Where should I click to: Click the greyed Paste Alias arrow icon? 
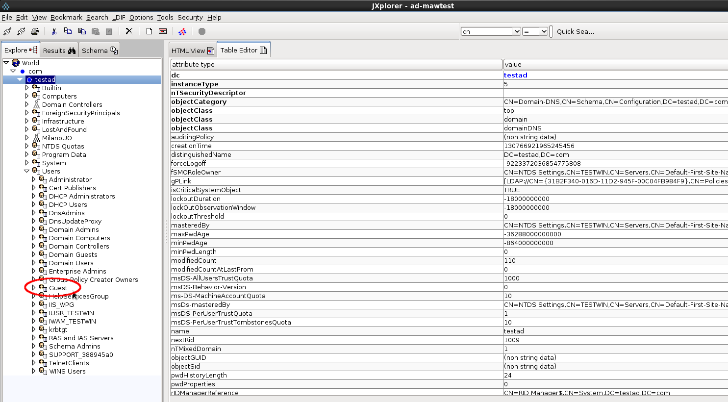coord(109,31)
